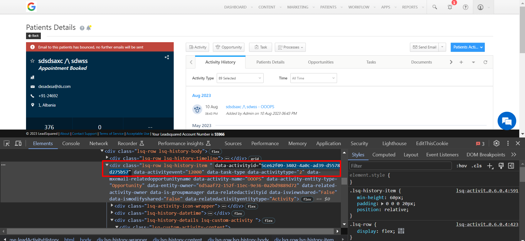The height and width of the screenshot is (241, 525).
Task: Open the Time filter dropdown
Action: (313, 78)
